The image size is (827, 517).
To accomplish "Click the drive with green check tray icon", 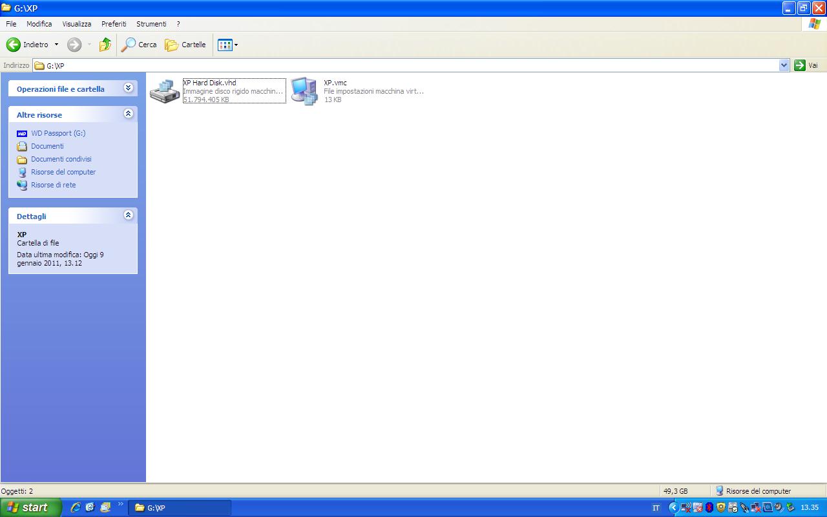I will (x=733, y=508).
